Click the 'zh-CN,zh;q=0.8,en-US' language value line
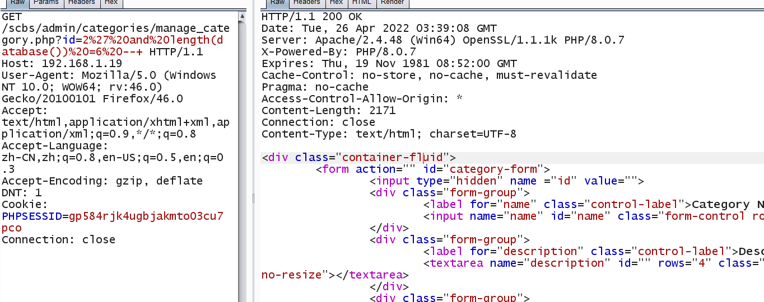The width and height of the screenshot is (764, 302). tap(113, 158)
